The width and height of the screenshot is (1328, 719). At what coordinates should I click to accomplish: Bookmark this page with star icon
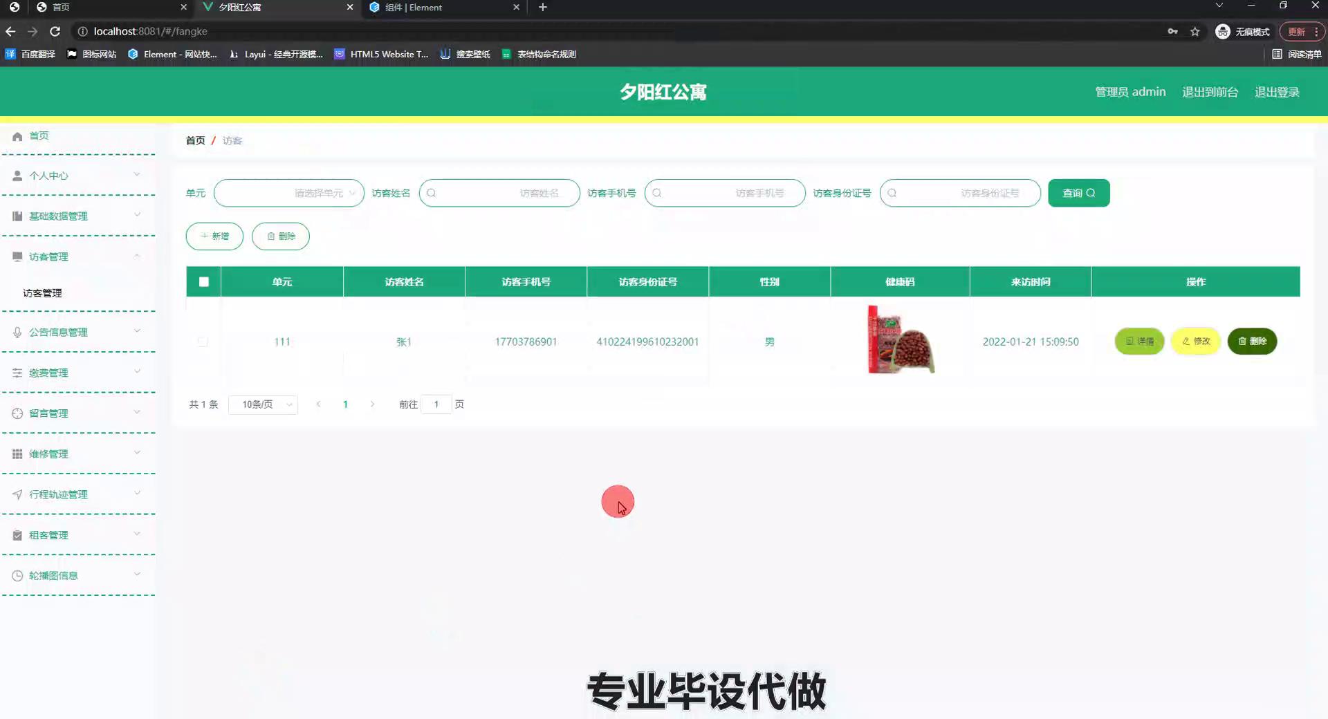coord(1195,31)
